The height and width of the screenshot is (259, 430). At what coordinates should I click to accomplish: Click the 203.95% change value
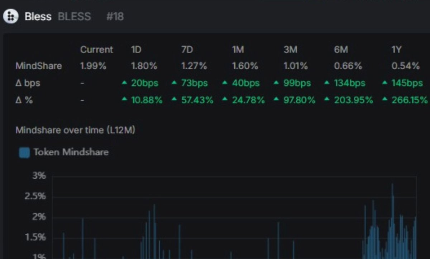tap(353, 100)
